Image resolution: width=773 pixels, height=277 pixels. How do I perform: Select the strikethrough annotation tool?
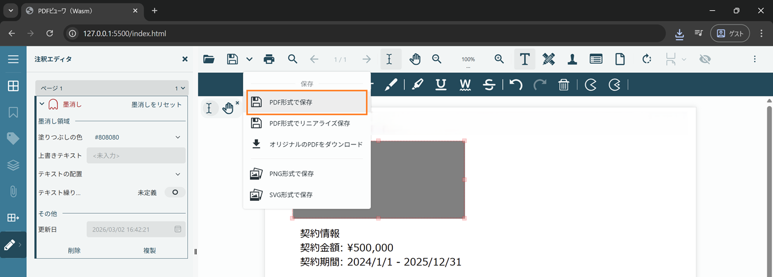489,85
